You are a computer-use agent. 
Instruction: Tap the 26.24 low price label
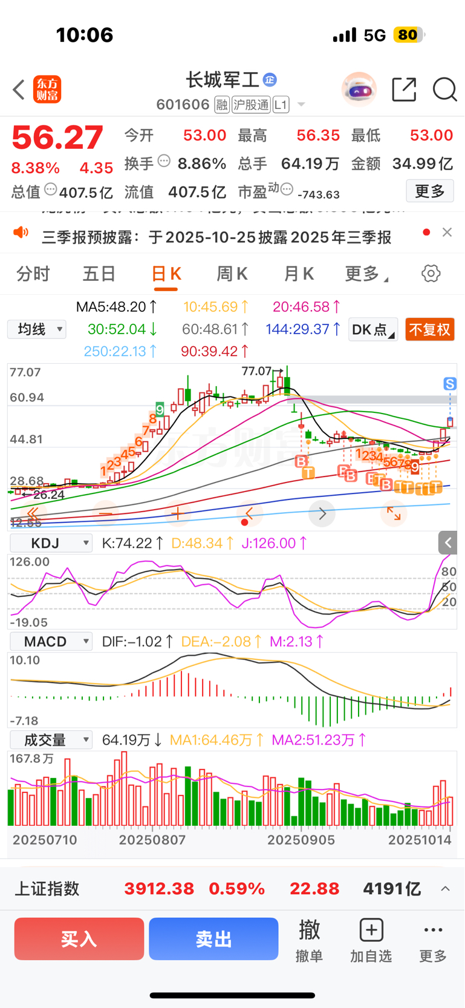pos(48,495)
